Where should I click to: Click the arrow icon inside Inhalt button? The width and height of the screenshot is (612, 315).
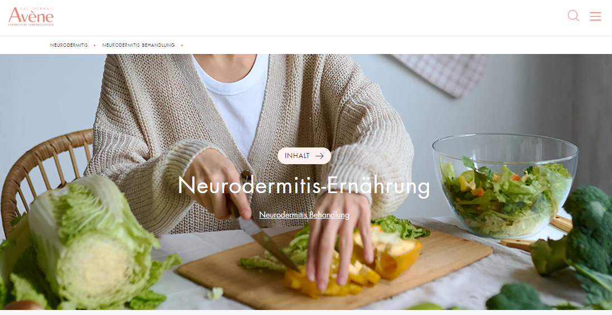coord(320,156)
